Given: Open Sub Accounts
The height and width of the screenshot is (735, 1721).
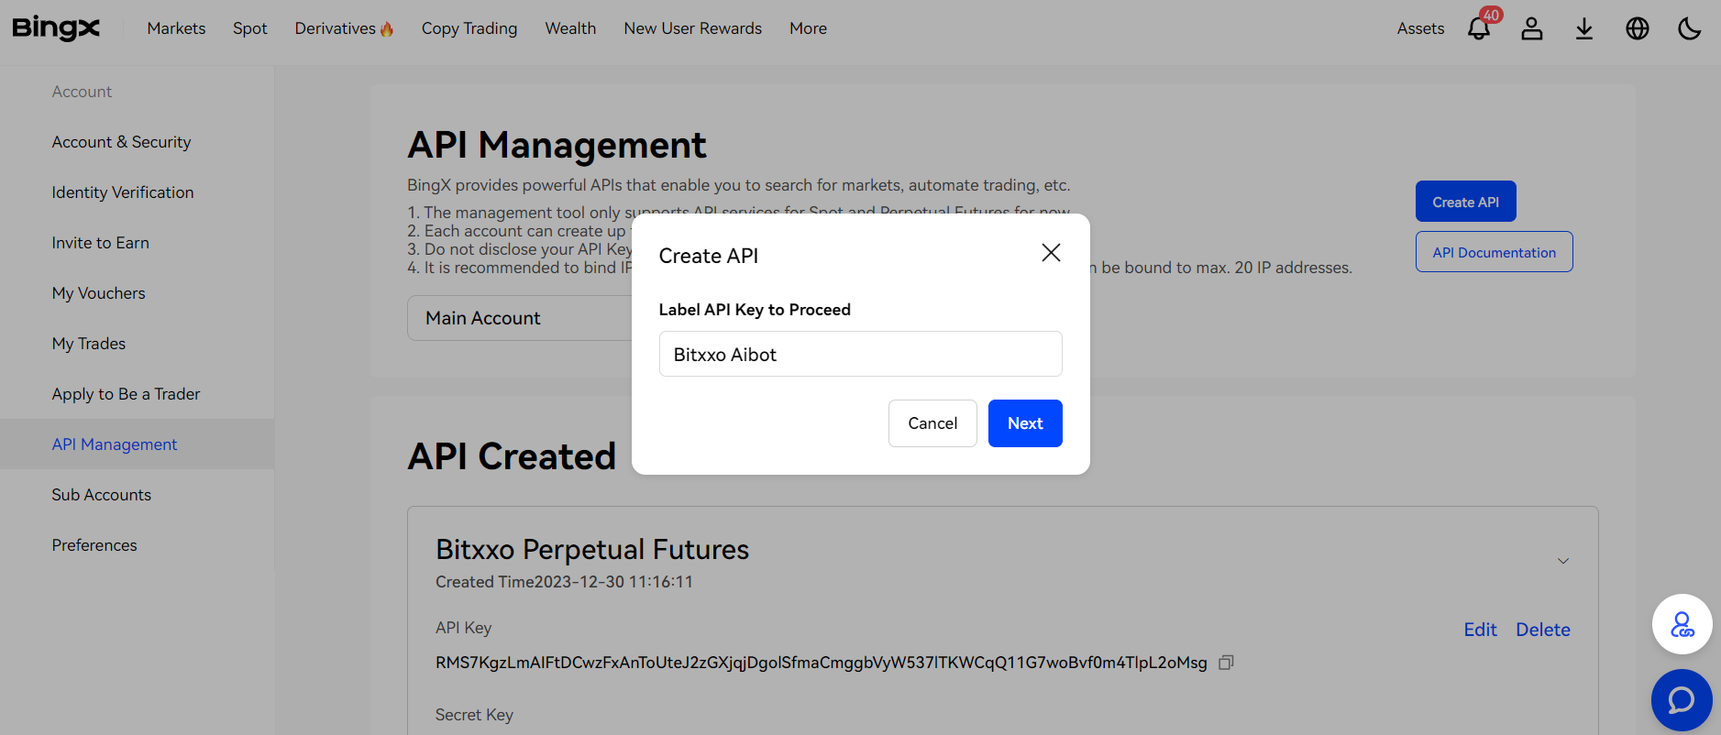Looking at the screenshot, I should (x=101, y=495).
